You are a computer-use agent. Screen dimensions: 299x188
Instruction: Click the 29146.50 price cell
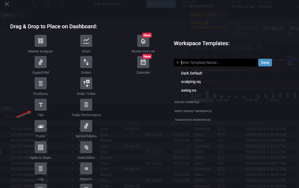[x=132, y=169]
